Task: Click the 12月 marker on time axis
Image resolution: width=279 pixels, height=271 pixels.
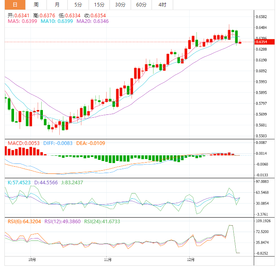Action: pos(190,260)
